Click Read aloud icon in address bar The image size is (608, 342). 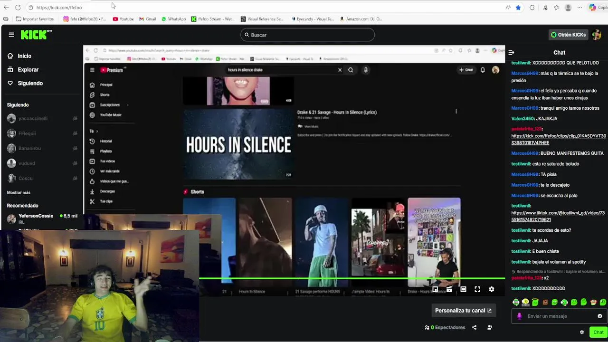(x=508, y=8)
